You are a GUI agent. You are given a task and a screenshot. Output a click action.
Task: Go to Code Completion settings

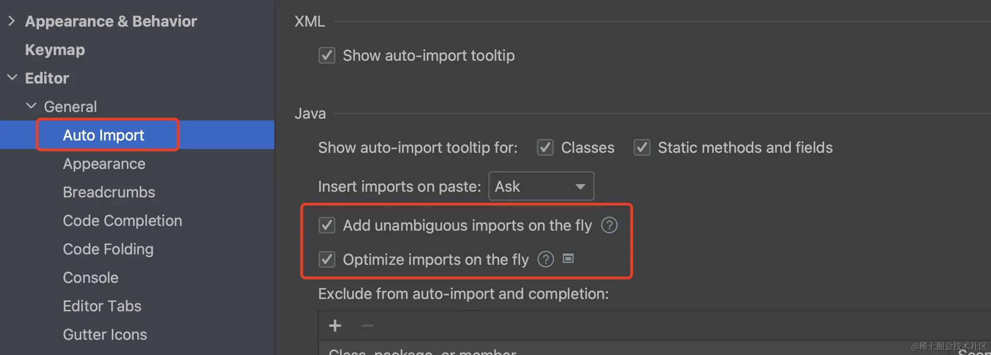tap(122, 221)
